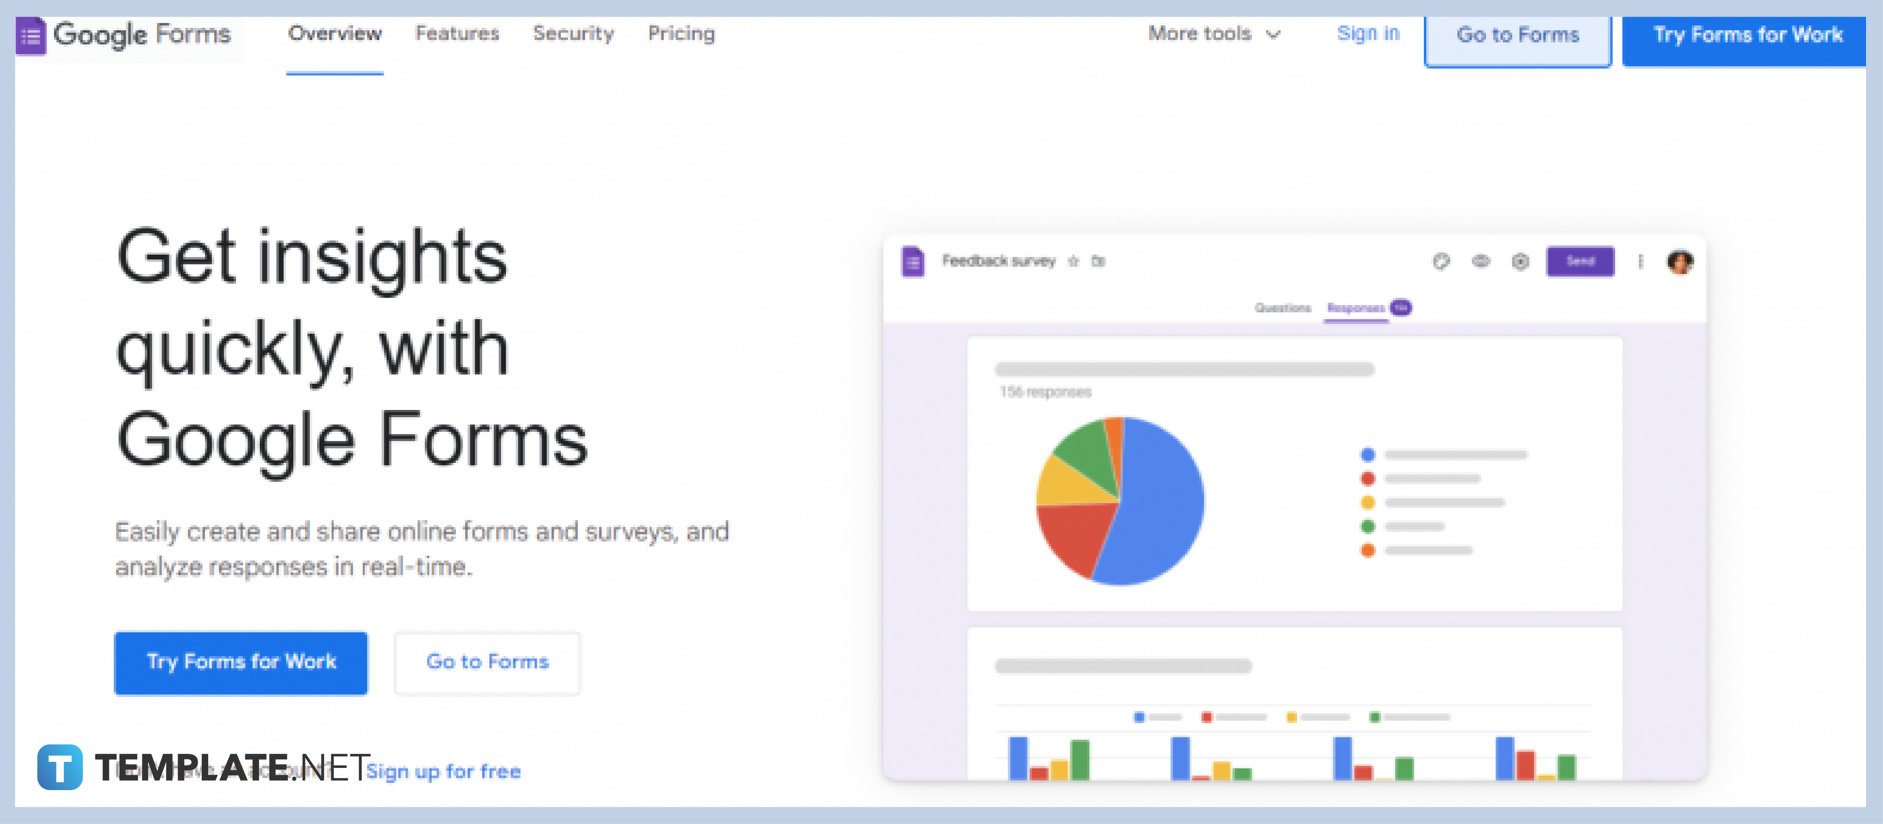Open the form settings gear icon
The width and height of the screenshot is (1883, 824).
point(1520,261)
